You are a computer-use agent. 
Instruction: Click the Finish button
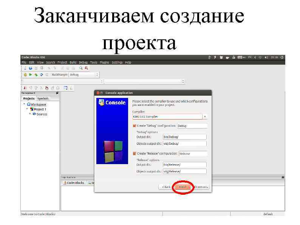pyautogui.click(x=183, y=187)
